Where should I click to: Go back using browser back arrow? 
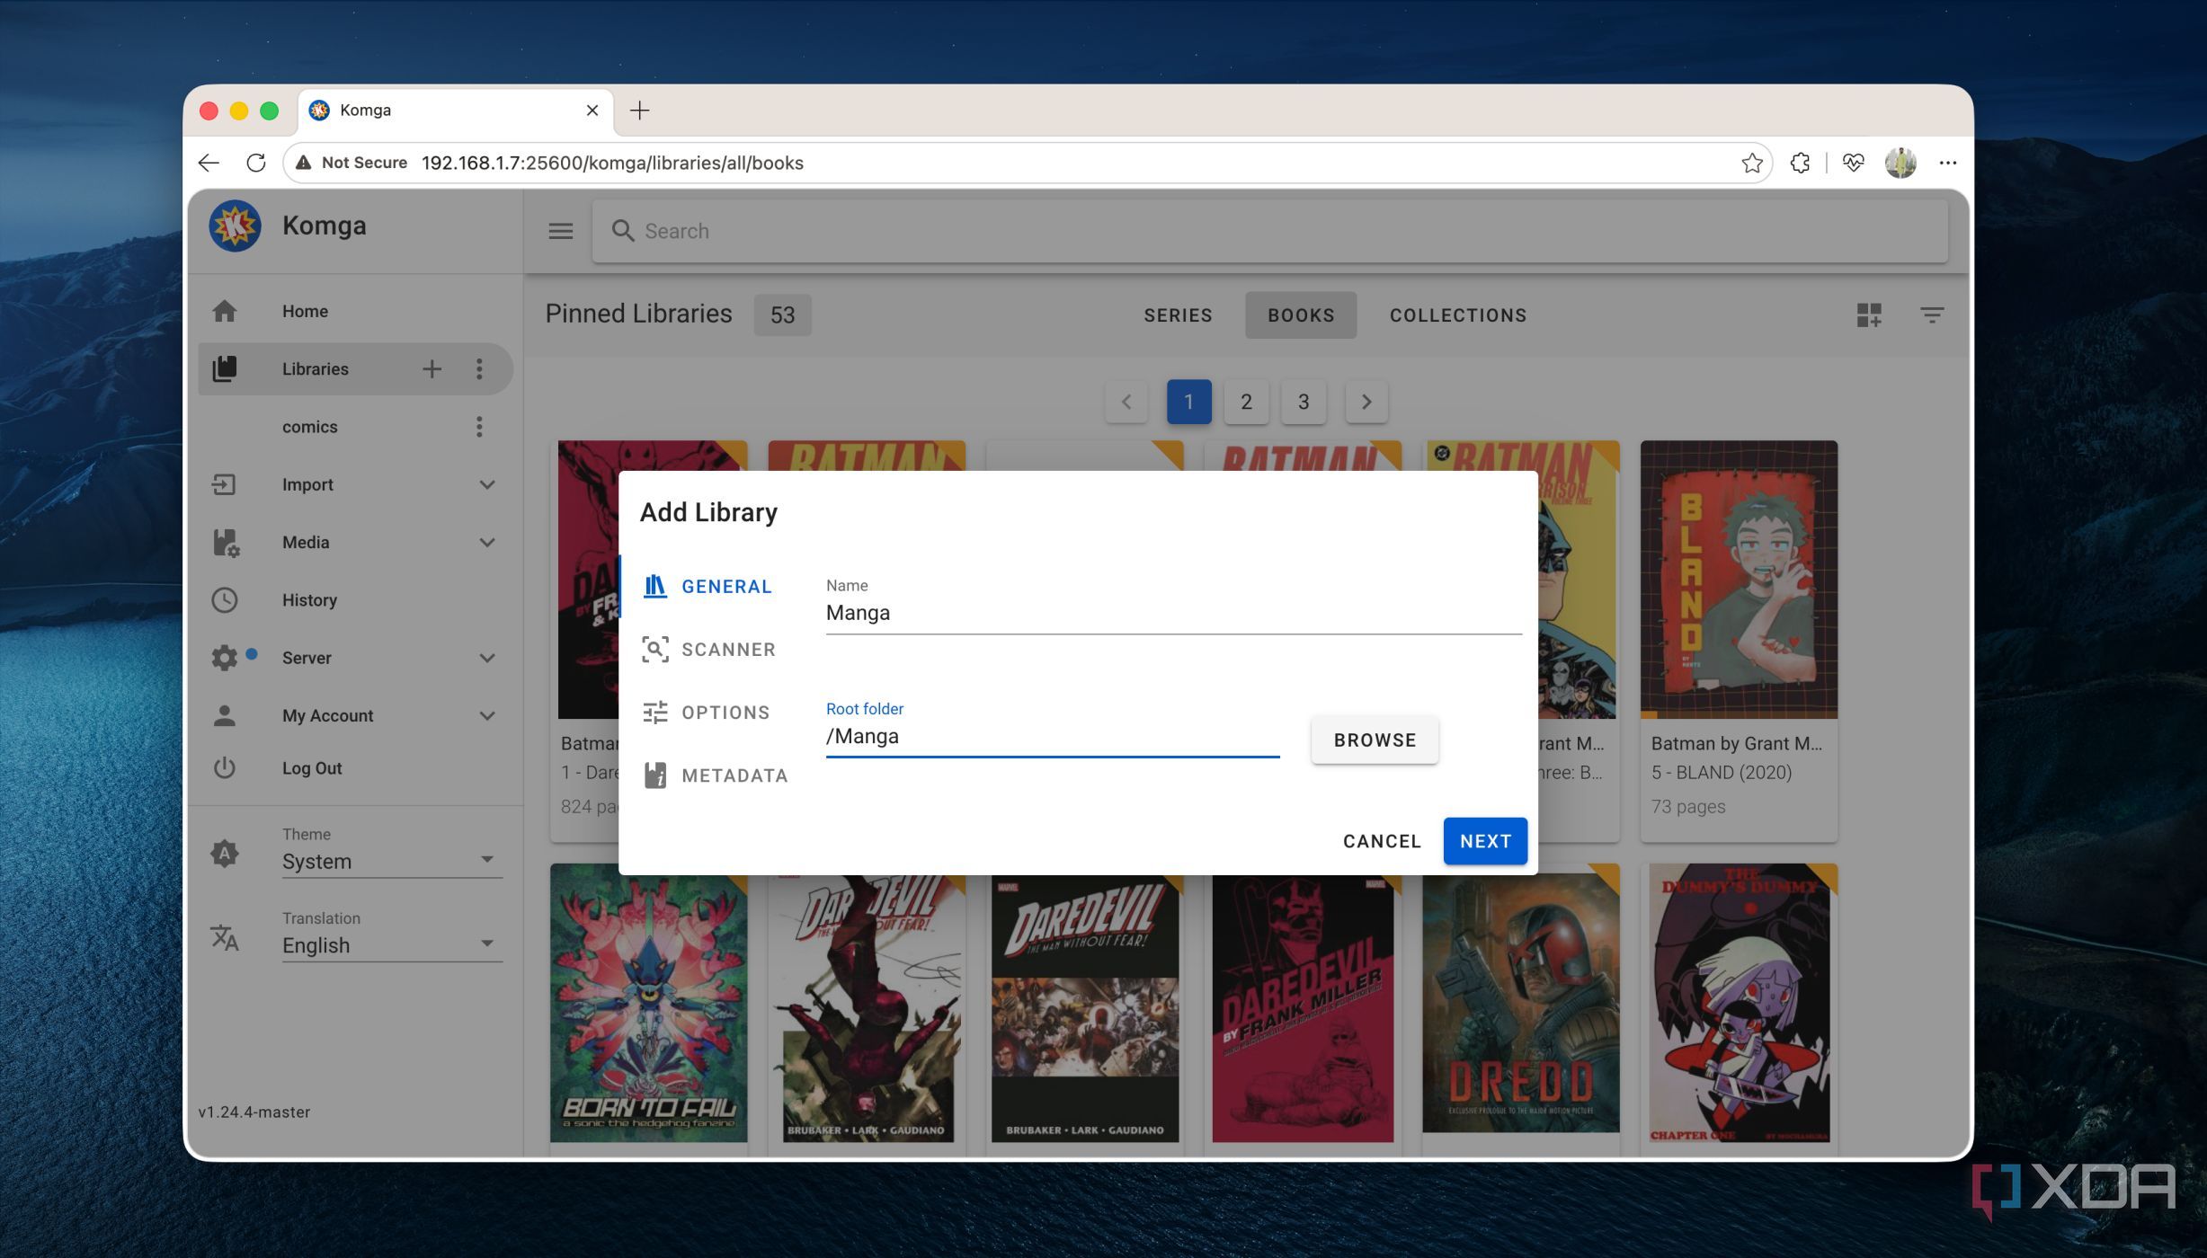tap(209, 163)
